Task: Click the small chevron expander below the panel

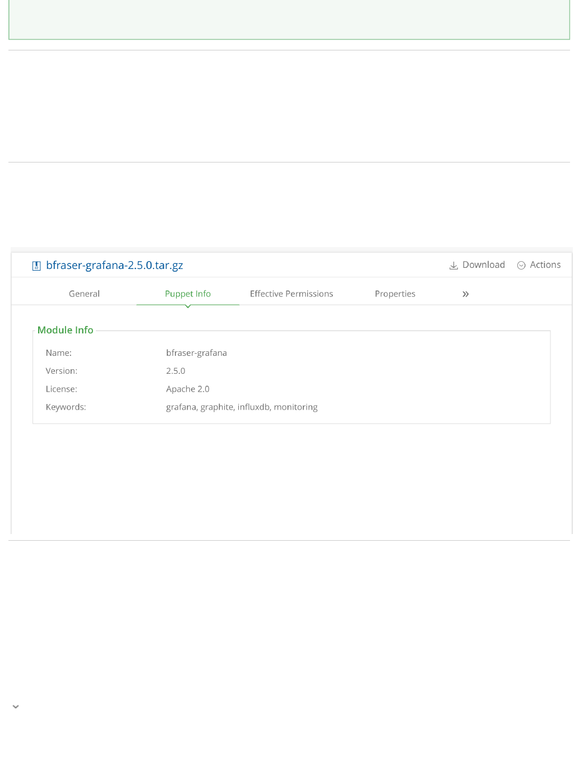Action: pos(16,707)
